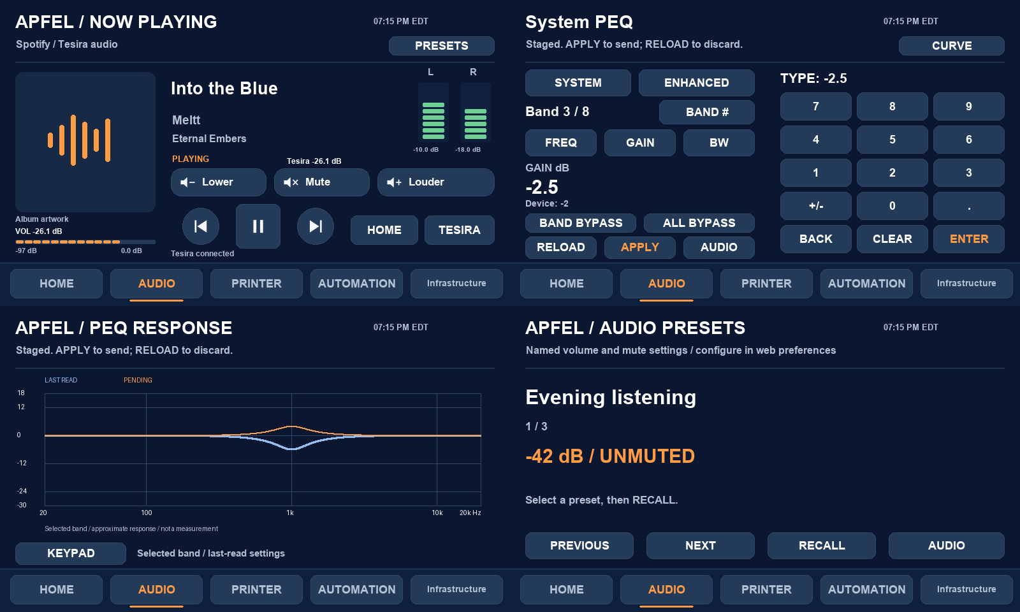1020x612 pixels.
Task: Select the FREQ parameter
Action: (561, 143)
